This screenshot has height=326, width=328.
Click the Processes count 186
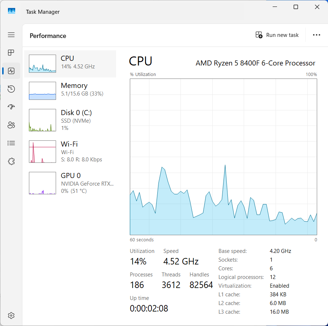pyautogui.click(x=137, y=285)
